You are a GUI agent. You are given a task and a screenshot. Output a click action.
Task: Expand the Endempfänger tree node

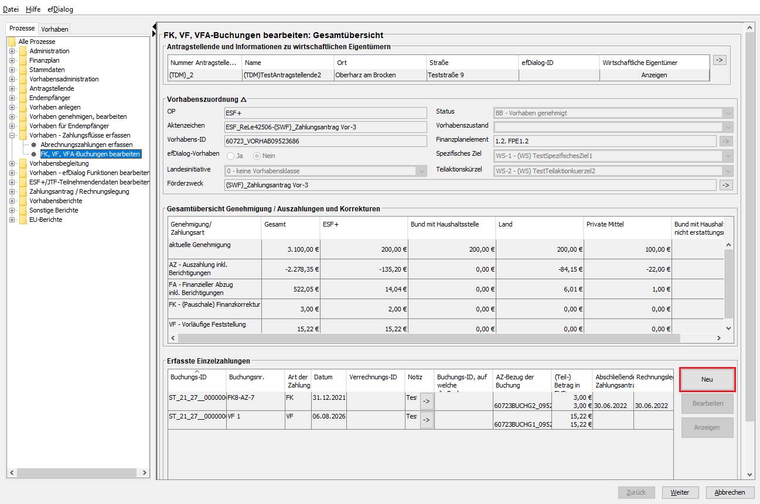(12, 98)
